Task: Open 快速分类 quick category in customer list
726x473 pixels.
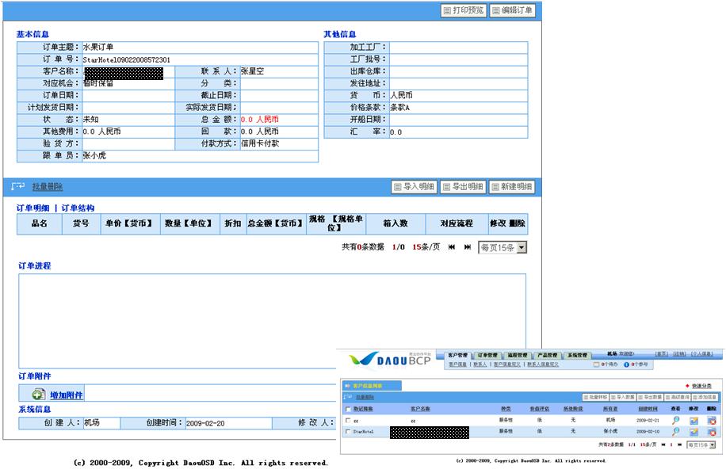Action: [700, 386]
